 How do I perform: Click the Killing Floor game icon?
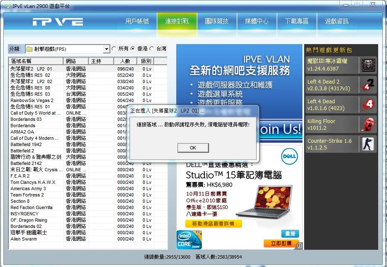[368, 124]
